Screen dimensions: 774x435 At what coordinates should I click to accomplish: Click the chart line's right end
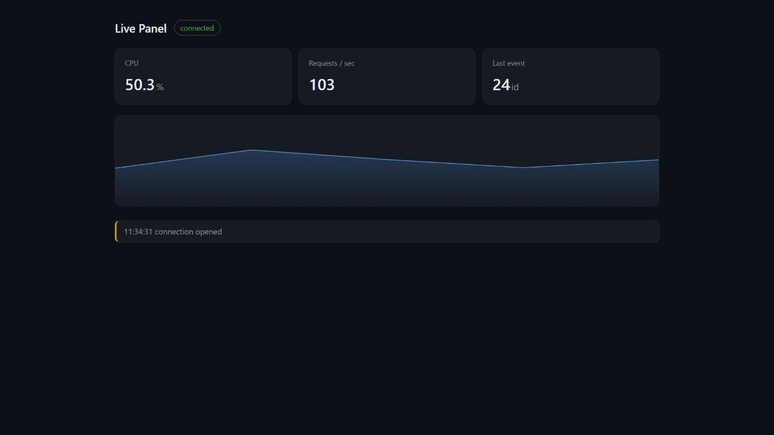658,160
